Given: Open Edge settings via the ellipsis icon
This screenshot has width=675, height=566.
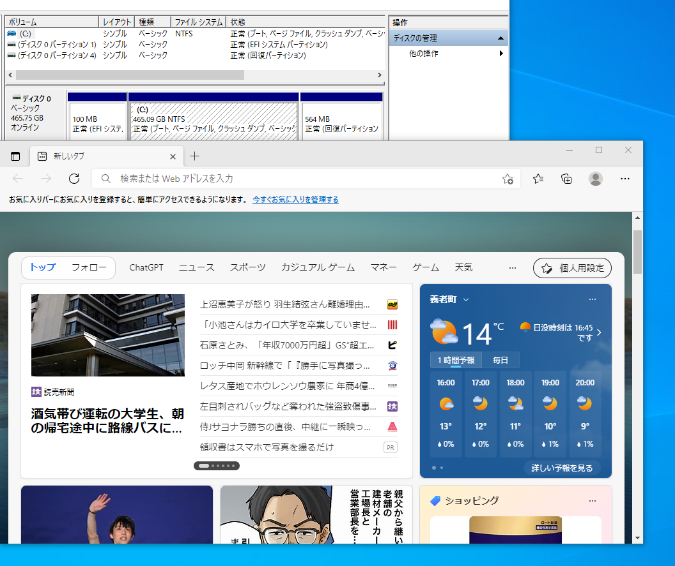Looking at the screenshot, I should (625, 179).
